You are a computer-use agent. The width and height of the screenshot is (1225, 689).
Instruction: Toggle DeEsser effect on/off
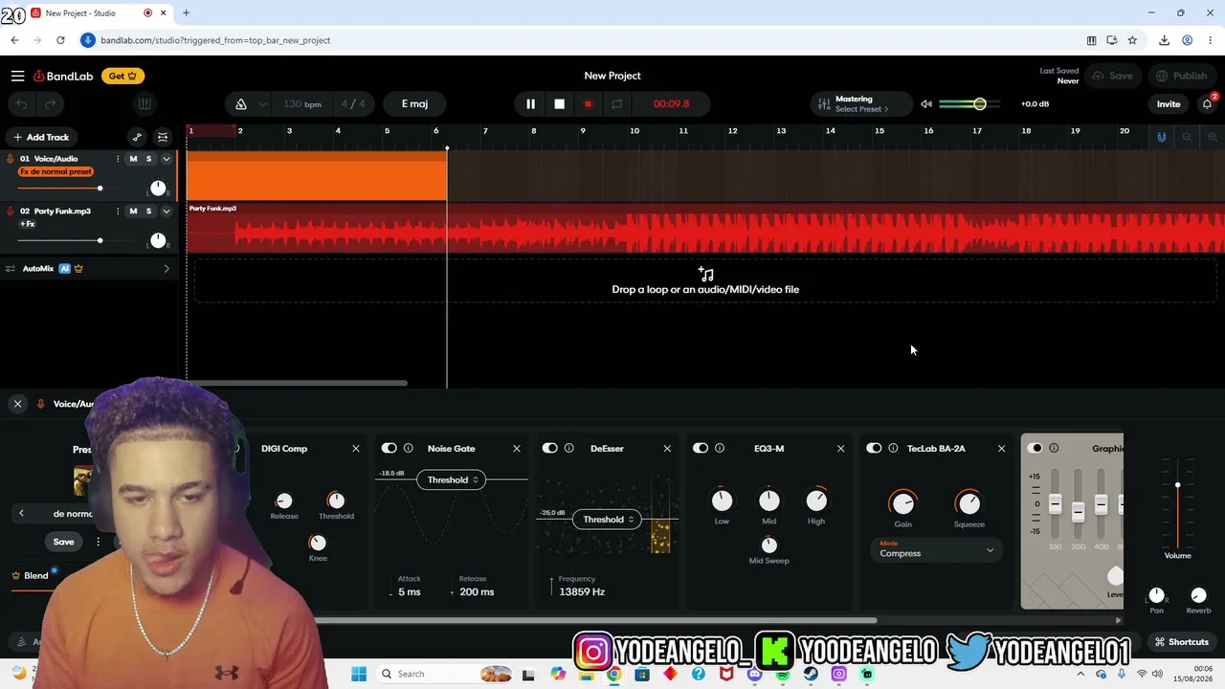tap(549, 448)
